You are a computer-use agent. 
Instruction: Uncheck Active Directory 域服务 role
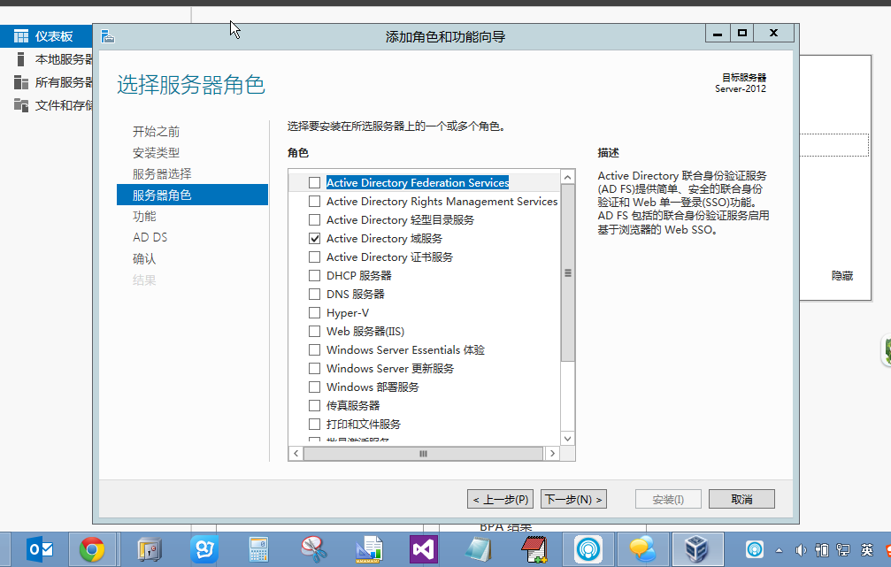click(314, 239)
